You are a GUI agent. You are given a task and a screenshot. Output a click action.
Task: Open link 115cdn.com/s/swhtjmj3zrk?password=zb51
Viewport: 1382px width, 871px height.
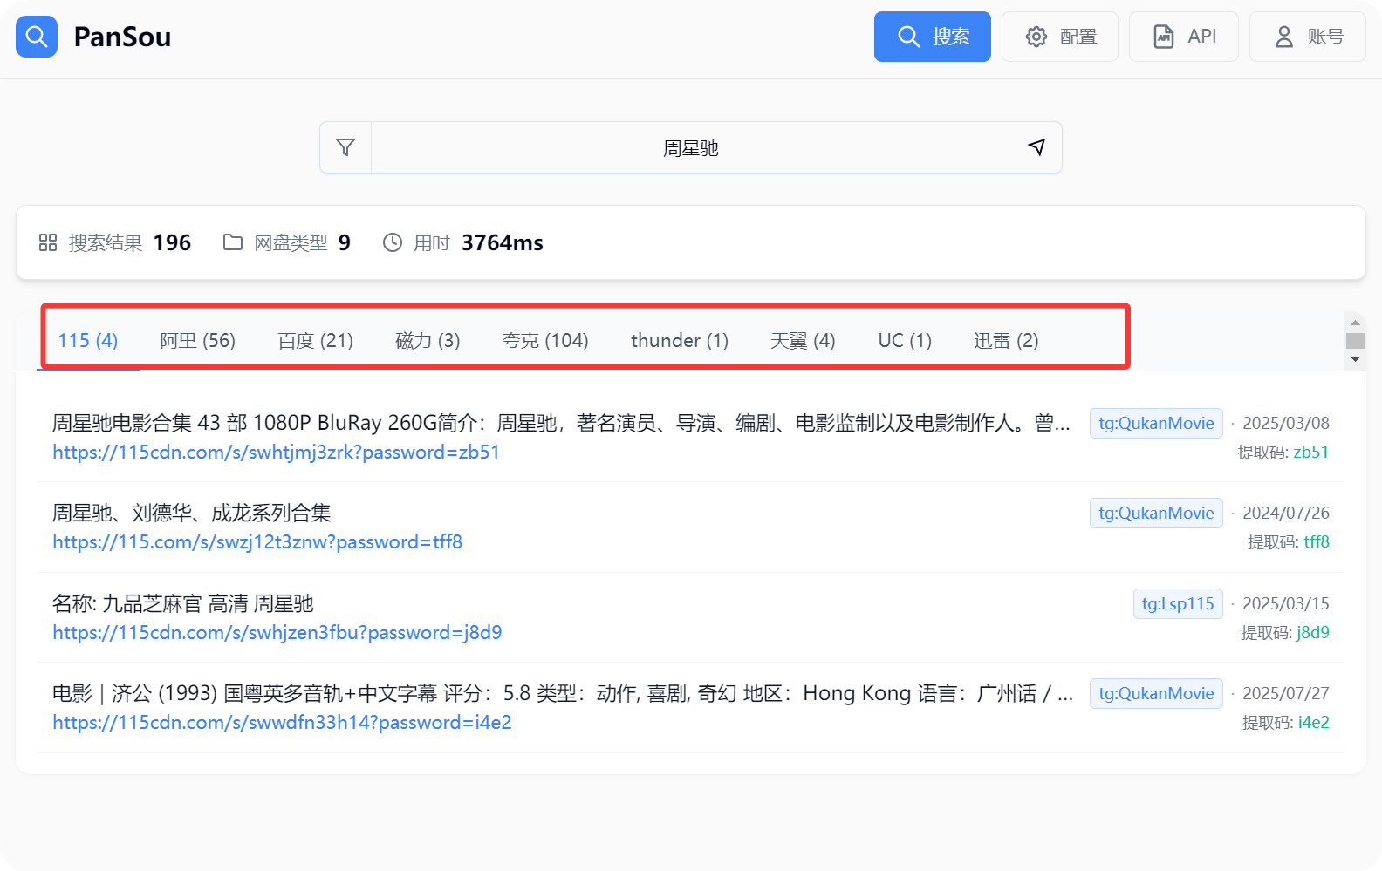(276, 452)
